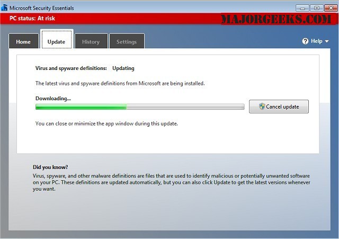Viewport: 339px width, 239px height.
Task: Restore down the Security Essentials window
Action: pos(316,8)
